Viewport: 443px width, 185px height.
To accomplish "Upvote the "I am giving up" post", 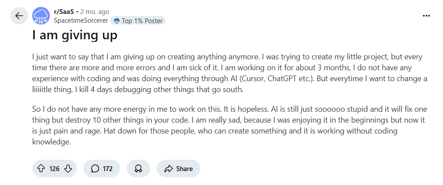I will pos(41,168).
